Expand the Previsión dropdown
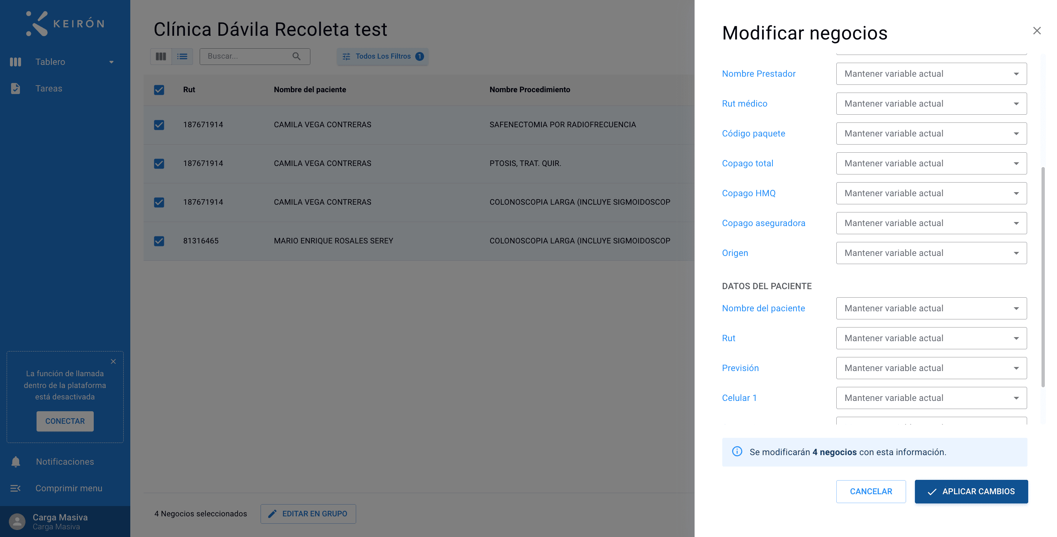This screenshot has height=537, width=1057. click(932, 368)
